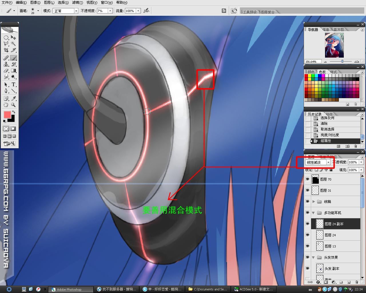Hide layer 图层 24 副本
The image size is (366, 293).
[307, 224]
